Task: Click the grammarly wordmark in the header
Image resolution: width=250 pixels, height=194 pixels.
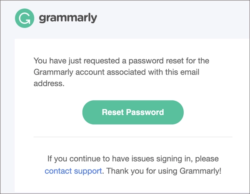Action: pos(68,18)
